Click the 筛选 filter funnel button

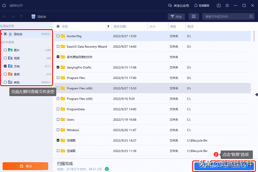(176, 17)
